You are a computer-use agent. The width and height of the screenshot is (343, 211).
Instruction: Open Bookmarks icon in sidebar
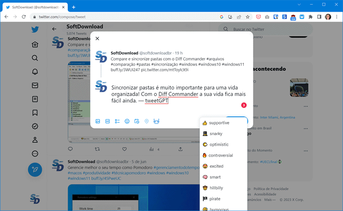coord(35,112)
